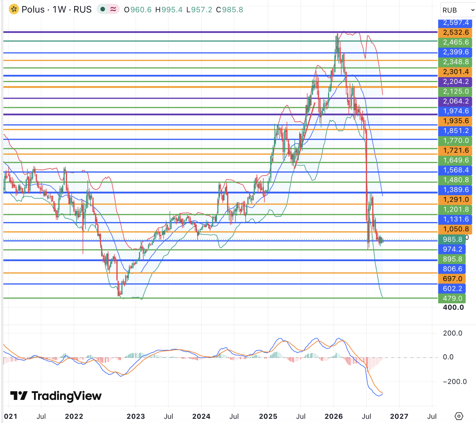
Task: Click the Polus gold logo icon
Action: coord(14,9)
